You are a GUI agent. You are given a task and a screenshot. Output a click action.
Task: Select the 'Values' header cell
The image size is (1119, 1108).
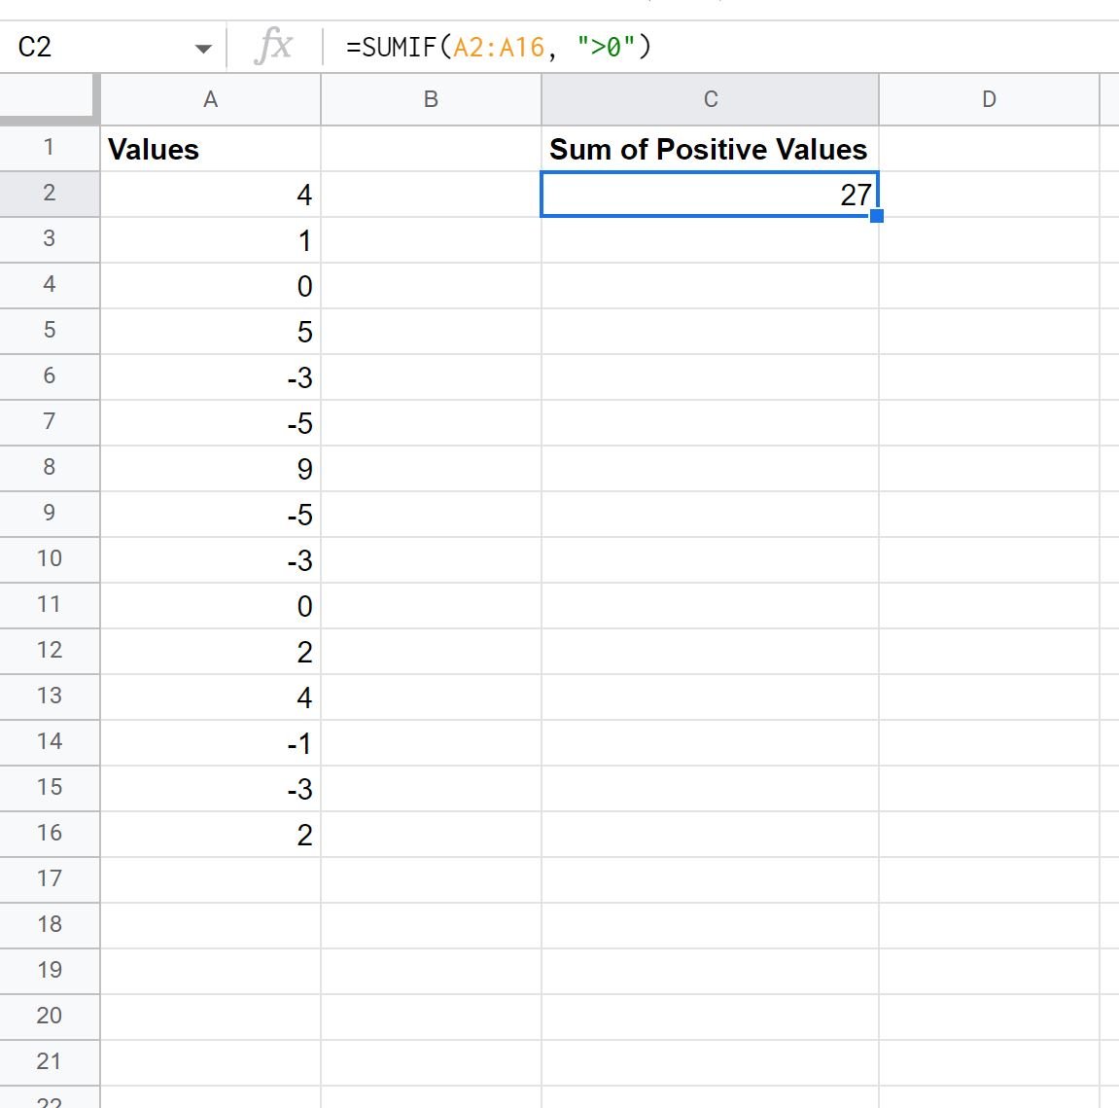[x=211, y=149]
